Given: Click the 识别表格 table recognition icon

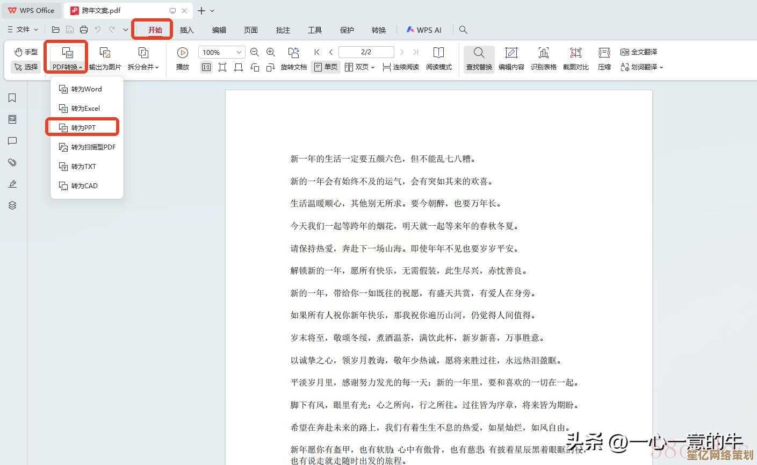Looking at the screenshot, I should point(543,58).
